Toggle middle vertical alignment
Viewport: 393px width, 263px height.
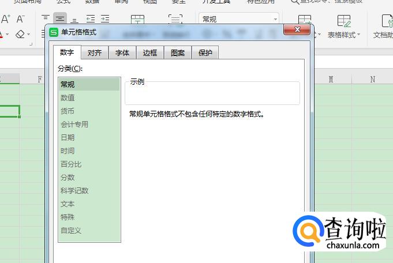60,19
